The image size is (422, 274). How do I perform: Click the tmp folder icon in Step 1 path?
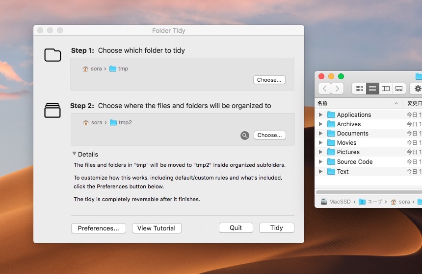coord(113,68)
